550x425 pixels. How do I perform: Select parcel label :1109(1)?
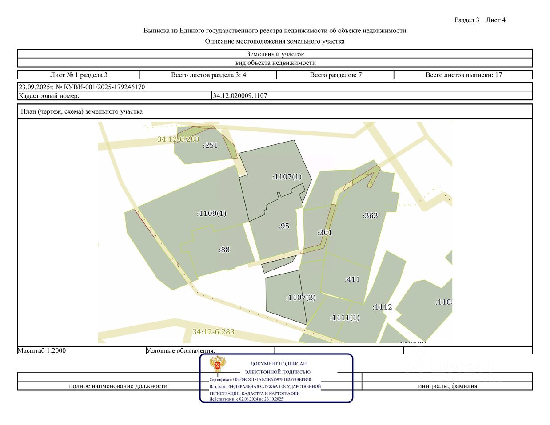[x=211, y=214]
